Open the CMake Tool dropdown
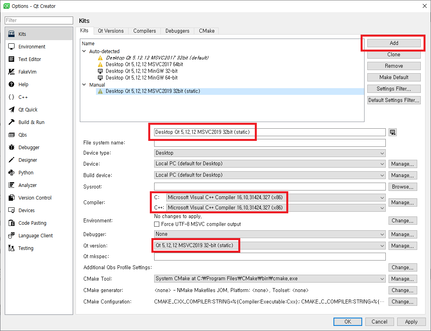Screen dimensions: 431x331 (x=270, y=279)
